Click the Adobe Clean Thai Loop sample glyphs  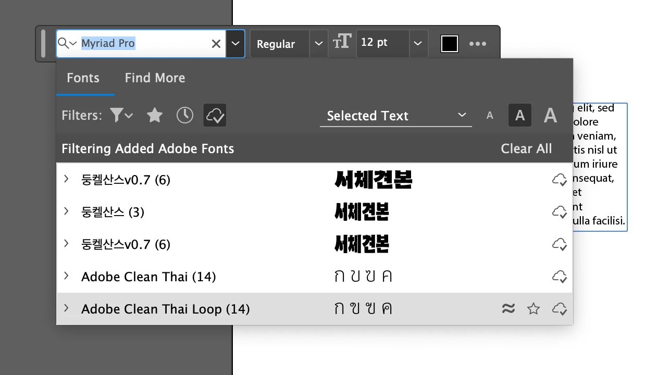[363, 309]
